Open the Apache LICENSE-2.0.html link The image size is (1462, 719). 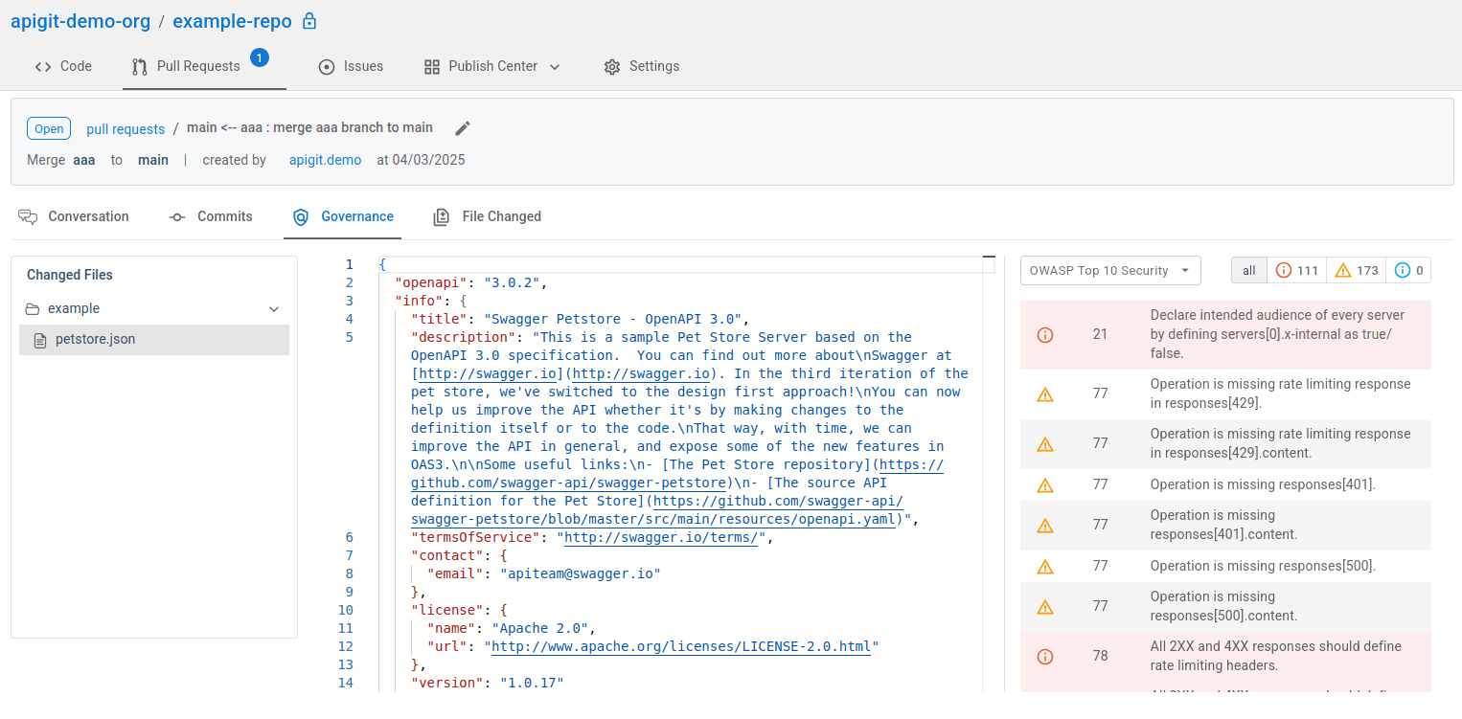[x=681, y=647]
